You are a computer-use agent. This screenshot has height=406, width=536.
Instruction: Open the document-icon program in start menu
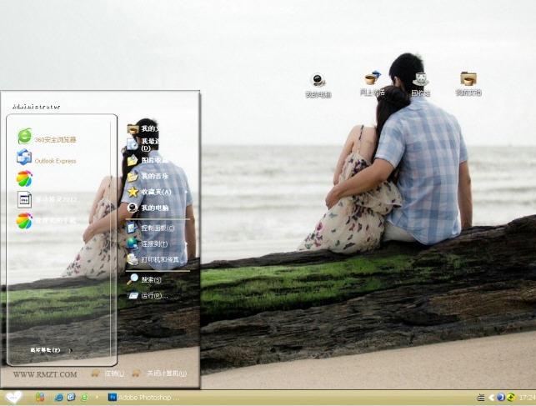pyautogui.click(x=25, y=199)
